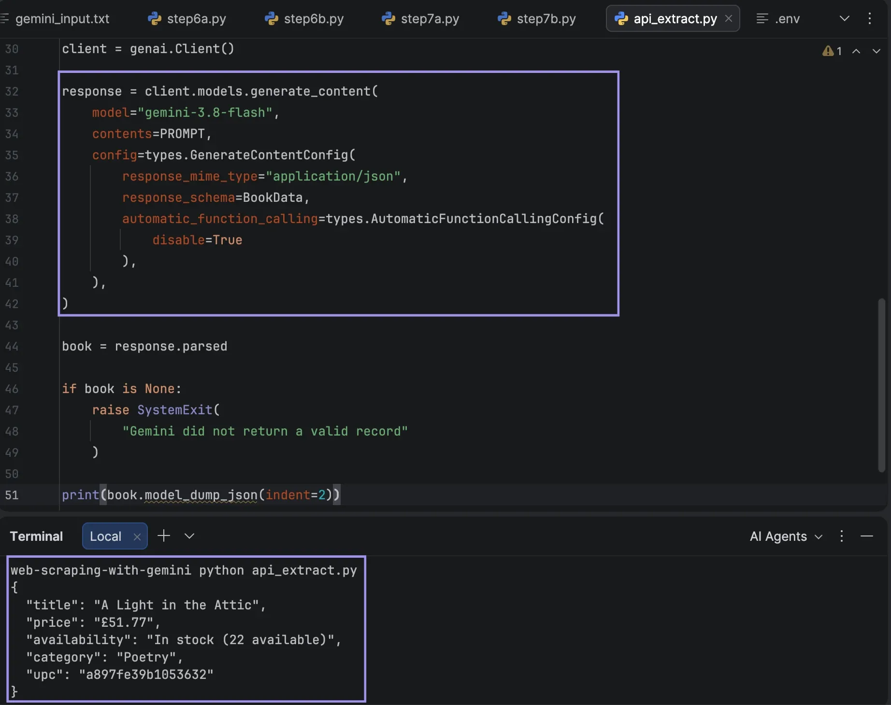
Task: Close the api_extract.py tab
Action: click(729, 18)
